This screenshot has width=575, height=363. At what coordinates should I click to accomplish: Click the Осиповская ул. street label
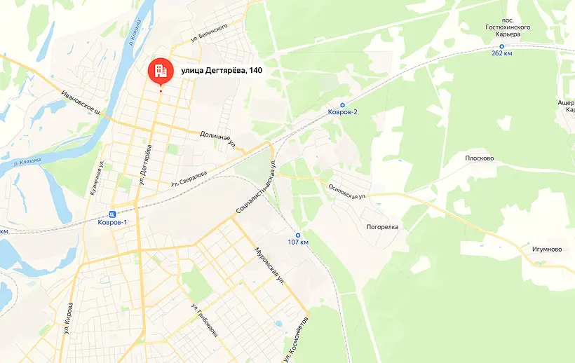click(x=347, y=191)
